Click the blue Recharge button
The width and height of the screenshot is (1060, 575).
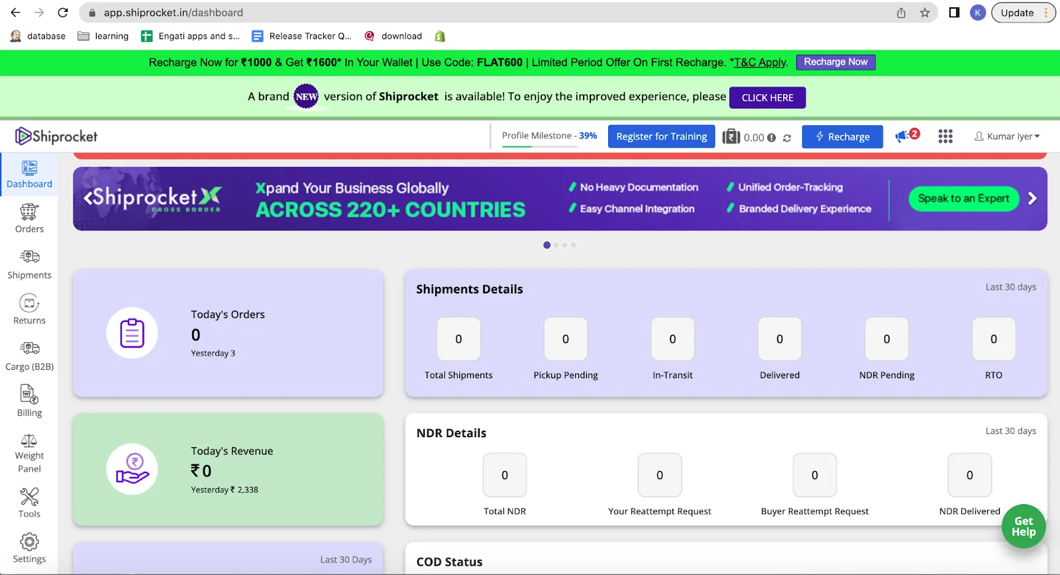click(842, 136)
